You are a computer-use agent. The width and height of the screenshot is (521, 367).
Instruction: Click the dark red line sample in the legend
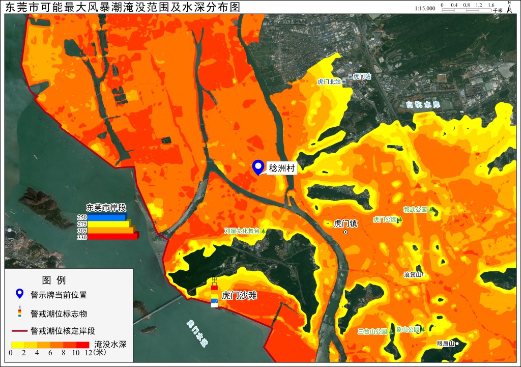pyautogui.click(x=19, y=331)
